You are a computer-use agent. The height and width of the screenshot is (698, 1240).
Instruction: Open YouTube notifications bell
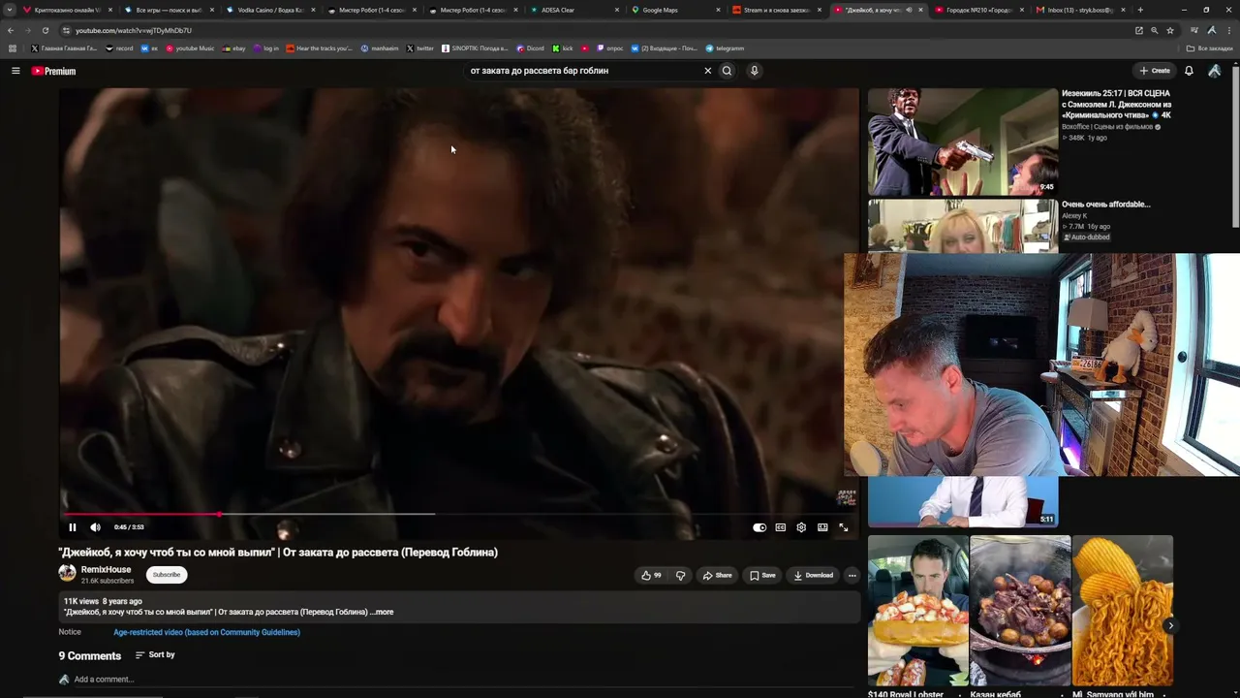tap(1189, 71)
